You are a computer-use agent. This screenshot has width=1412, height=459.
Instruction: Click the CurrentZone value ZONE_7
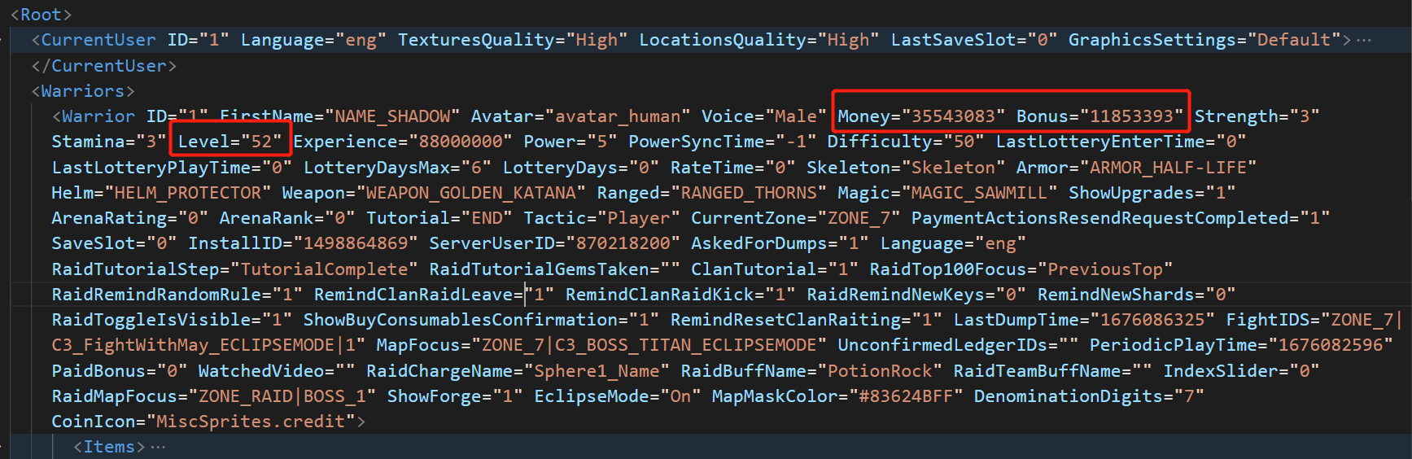pyautogui.click(x=859, y=218)
